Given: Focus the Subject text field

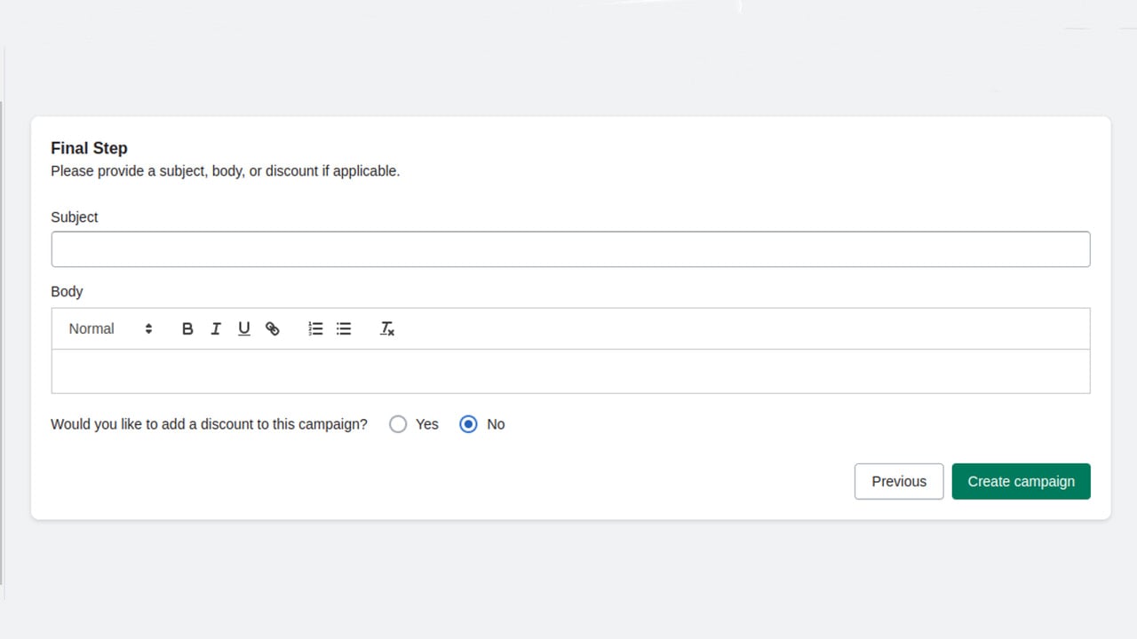Looking at the screenshot, I should tap(570, 249).
